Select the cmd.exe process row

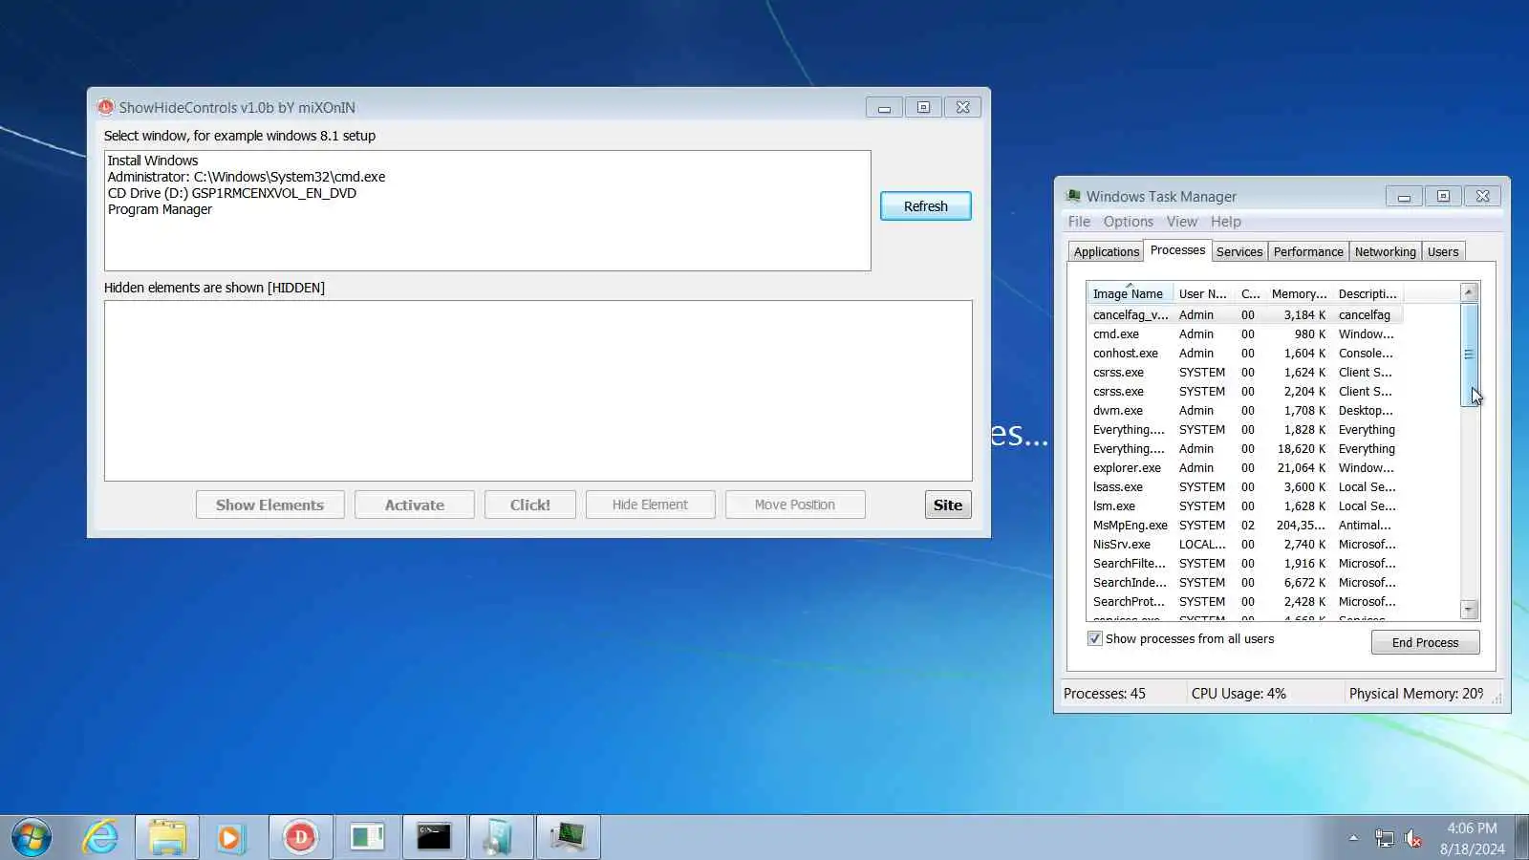click(x=1244, y=333)
